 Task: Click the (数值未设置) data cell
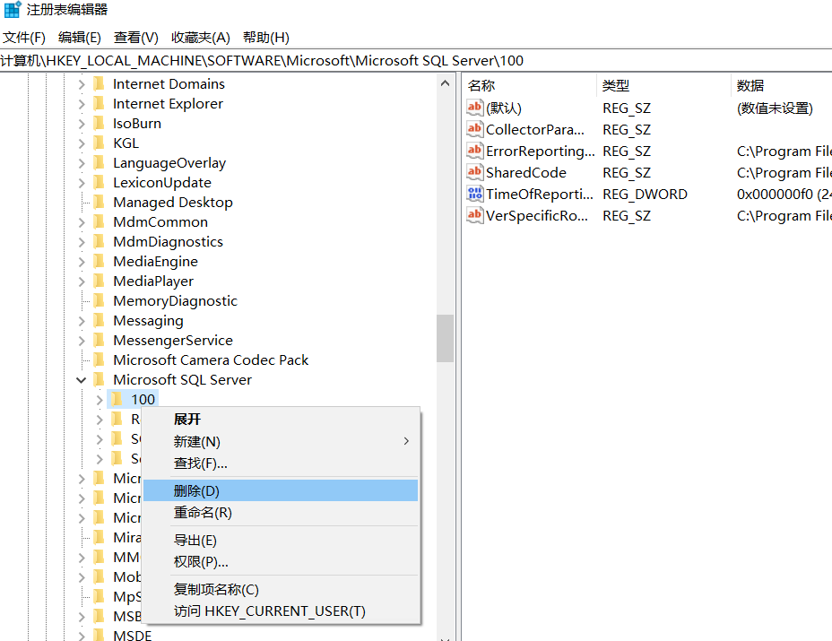(x=775, y=108)
